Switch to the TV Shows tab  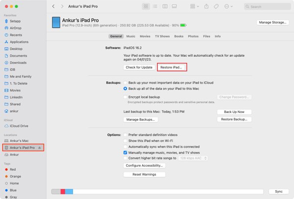162,36
